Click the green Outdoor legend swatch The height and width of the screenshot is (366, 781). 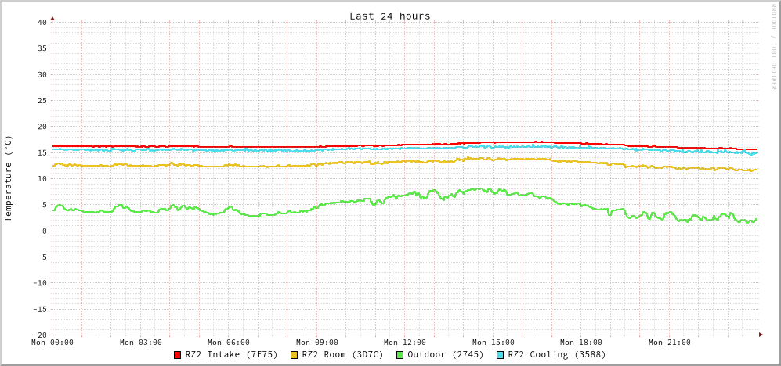(400, 355)
